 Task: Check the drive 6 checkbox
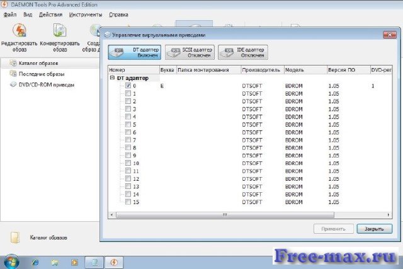pyautogui.click(x=128, y=132)
